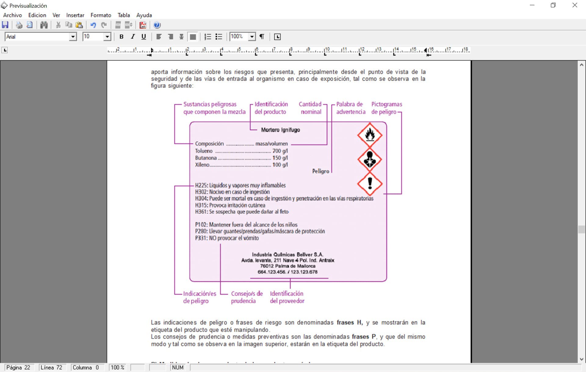Viewport: 586px width, 372px height.
Task: Toggle paragraph marks display
Action: coord(262,37)
